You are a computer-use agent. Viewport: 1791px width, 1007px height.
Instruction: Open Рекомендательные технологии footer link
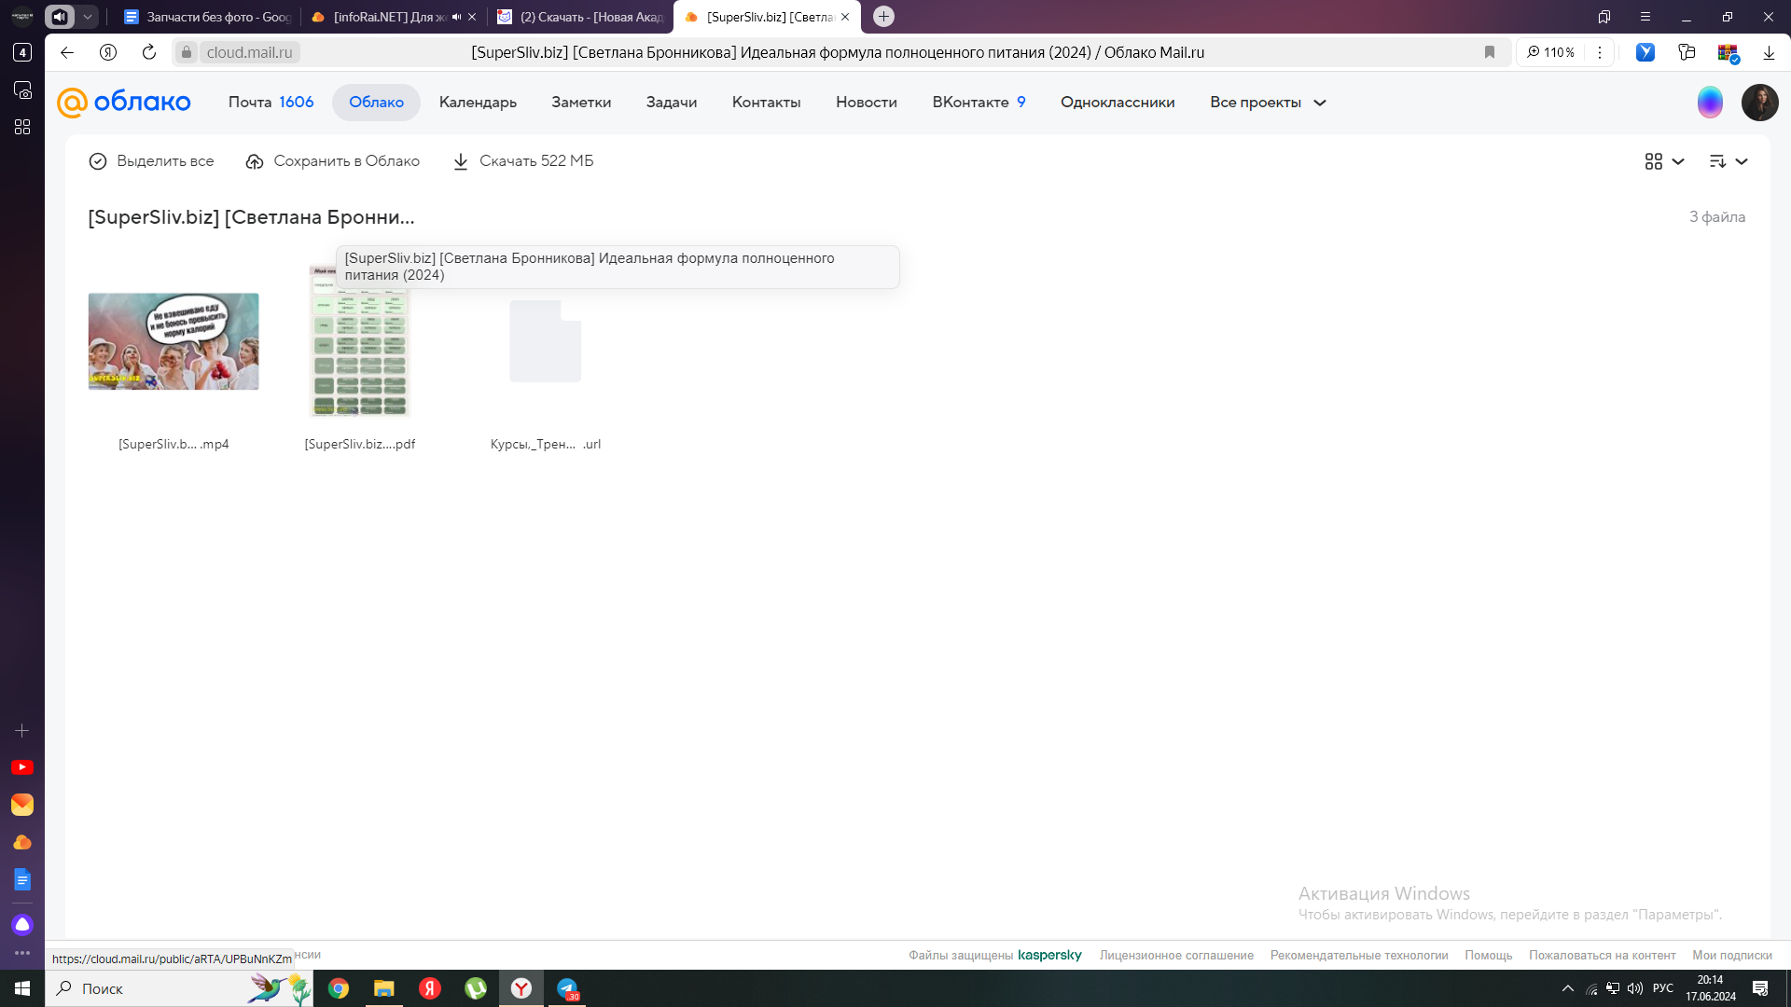pyautogui.click(x=1359, y=955)
